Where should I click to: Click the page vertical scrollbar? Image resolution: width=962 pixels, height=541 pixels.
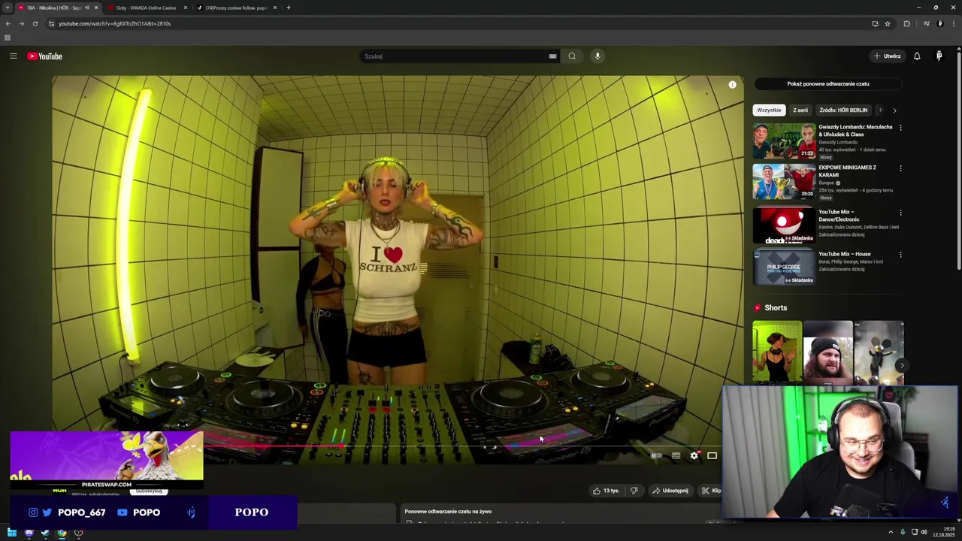click(x=959, y=161)
